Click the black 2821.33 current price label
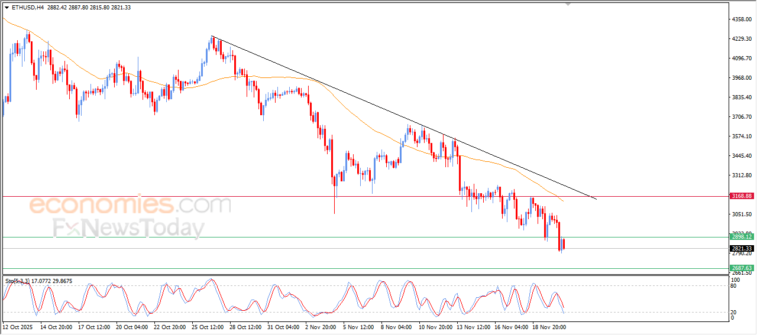 741,249
